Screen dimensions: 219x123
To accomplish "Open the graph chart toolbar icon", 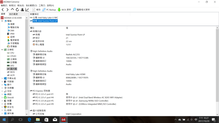I will tap(27, 10).
